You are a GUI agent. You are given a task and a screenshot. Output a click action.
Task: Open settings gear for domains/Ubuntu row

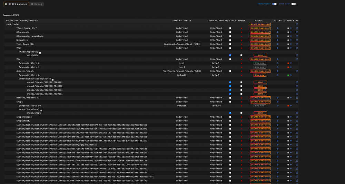[277, 71]
